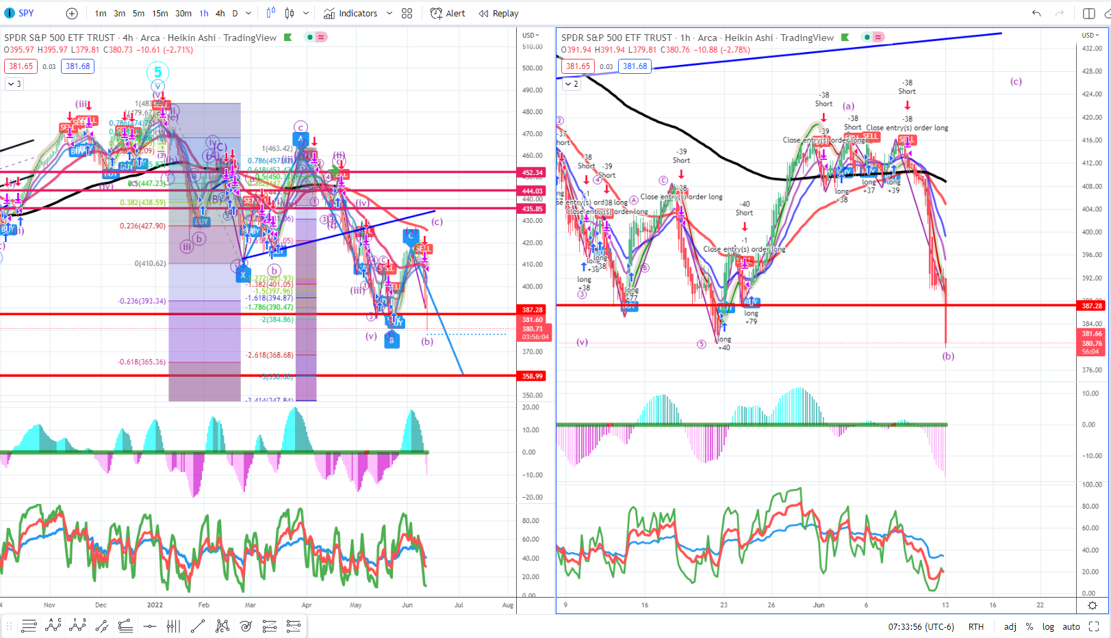Start bar Replay mode

tap(499, 13)
